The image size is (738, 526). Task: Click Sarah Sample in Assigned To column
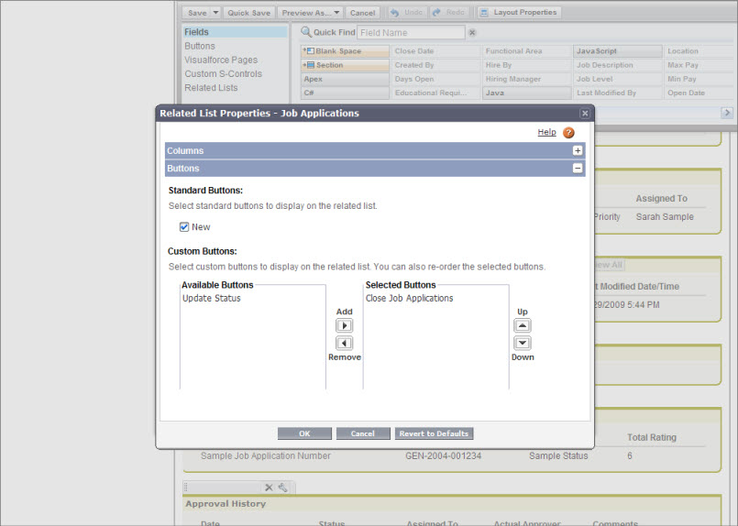pos(665,217)
